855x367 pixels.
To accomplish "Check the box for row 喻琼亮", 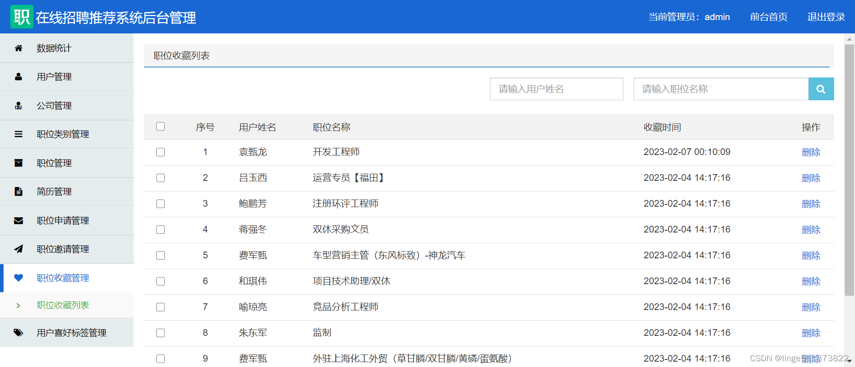I will tap(161, 307).
